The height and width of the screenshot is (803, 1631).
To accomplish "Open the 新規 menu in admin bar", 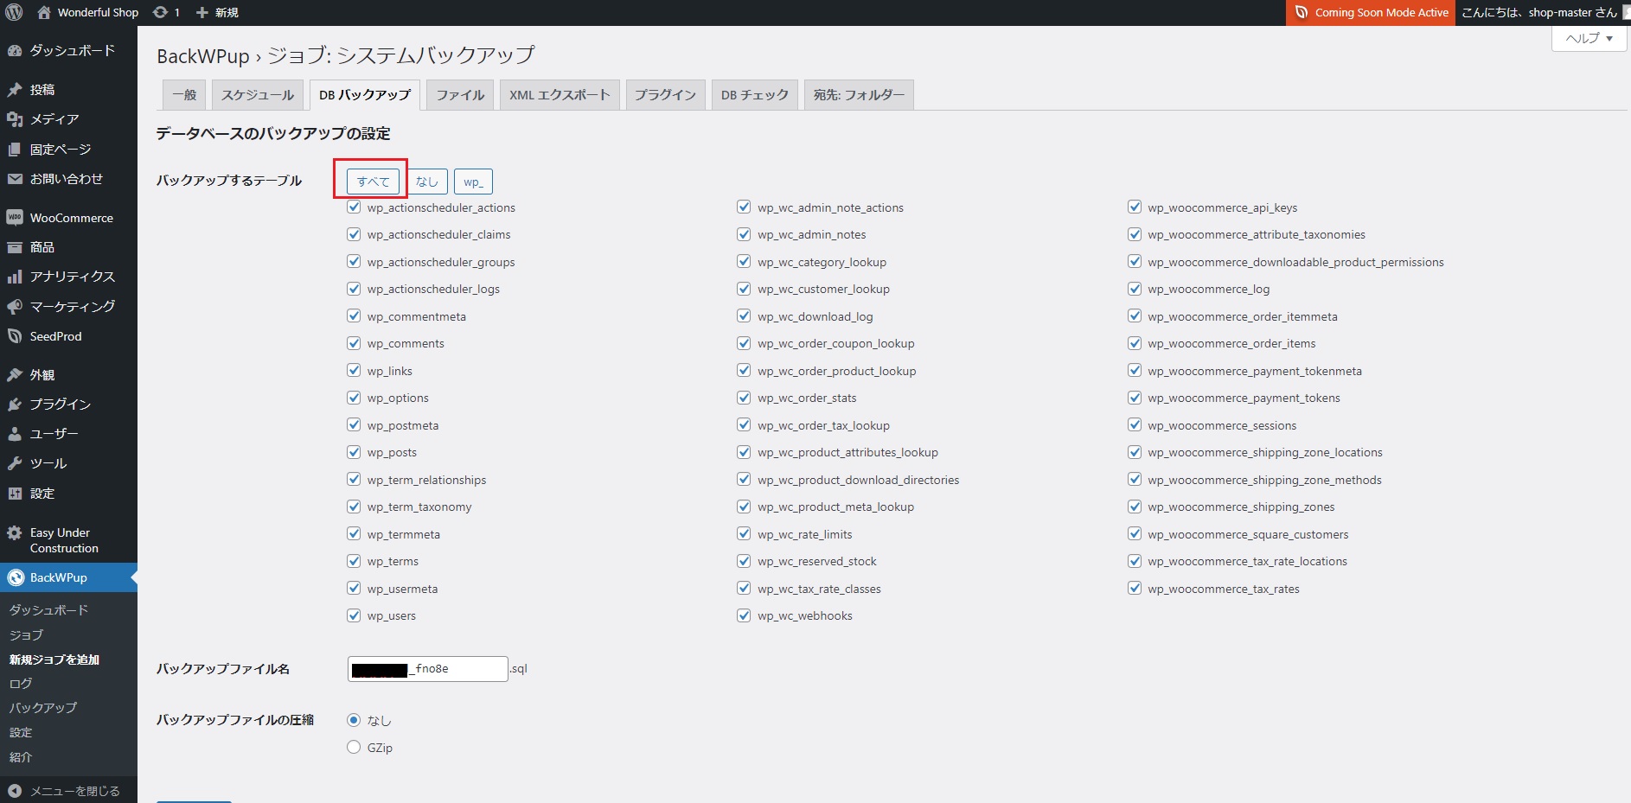I will pyautogui.click(x=217, y=12).
